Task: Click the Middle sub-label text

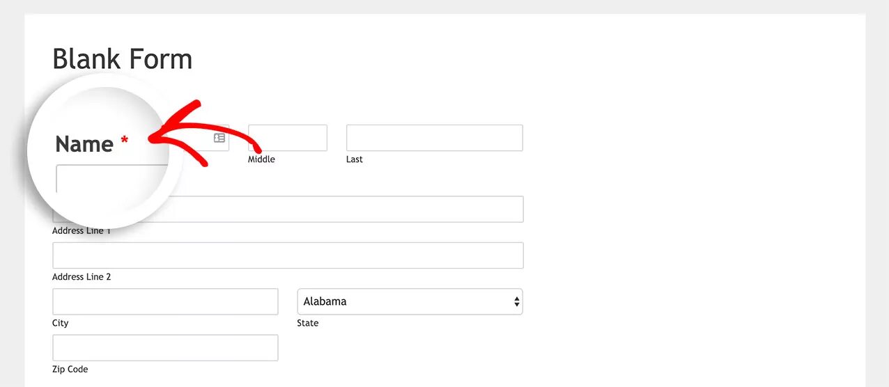Action: (261, 159)
